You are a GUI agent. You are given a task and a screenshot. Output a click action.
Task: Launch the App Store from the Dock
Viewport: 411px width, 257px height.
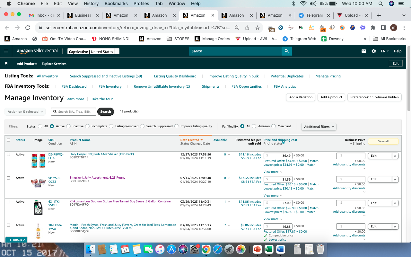coord(171,249)
